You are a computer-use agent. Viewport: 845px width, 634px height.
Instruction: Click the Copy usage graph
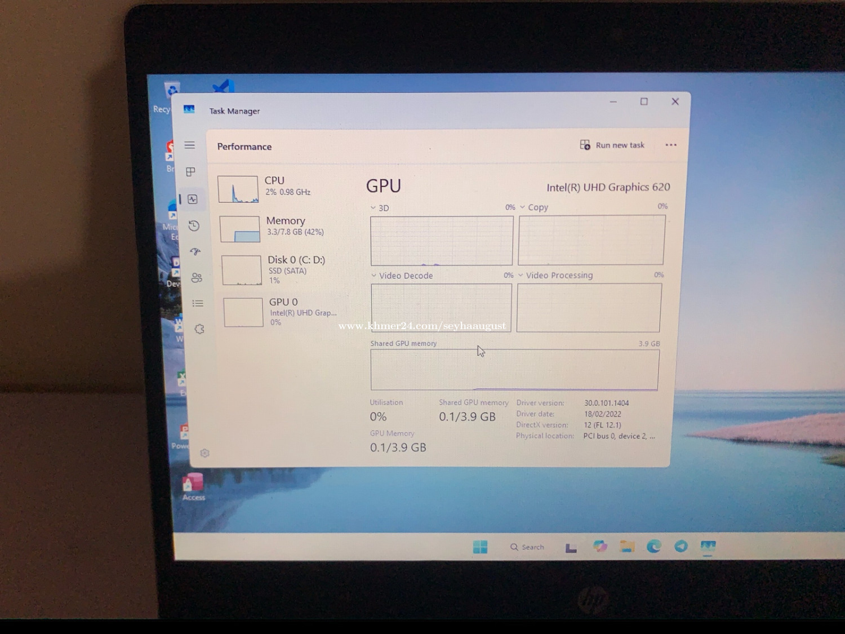click(x=591, y=240)
